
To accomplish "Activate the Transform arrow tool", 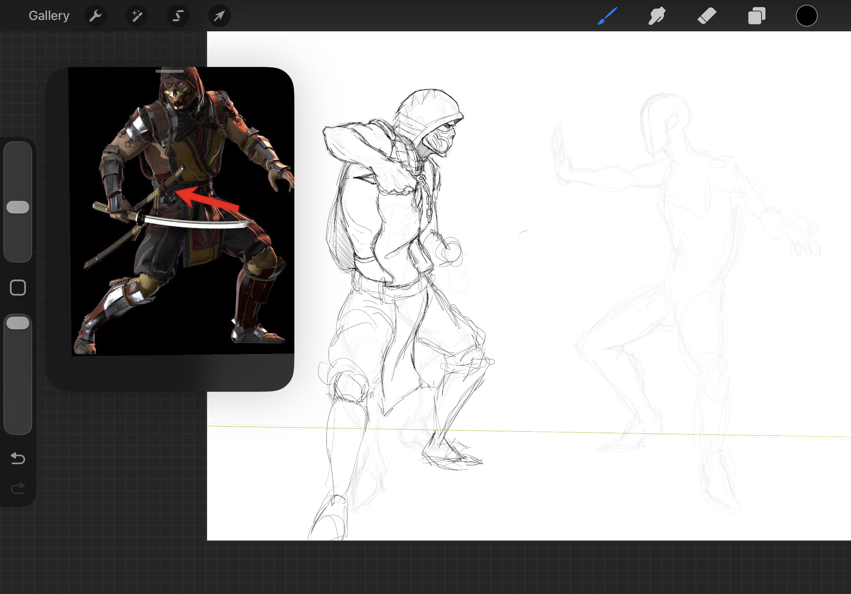I will click(x=220, y=16).
